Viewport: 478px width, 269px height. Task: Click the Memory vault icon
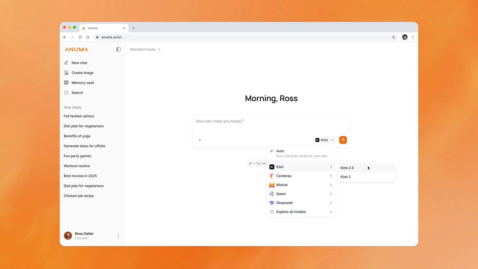pos(66,82)
